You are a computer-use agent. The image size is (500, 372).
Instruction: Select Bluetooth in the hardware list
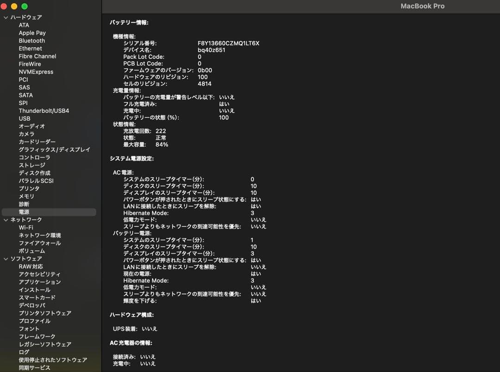[31, 40]
